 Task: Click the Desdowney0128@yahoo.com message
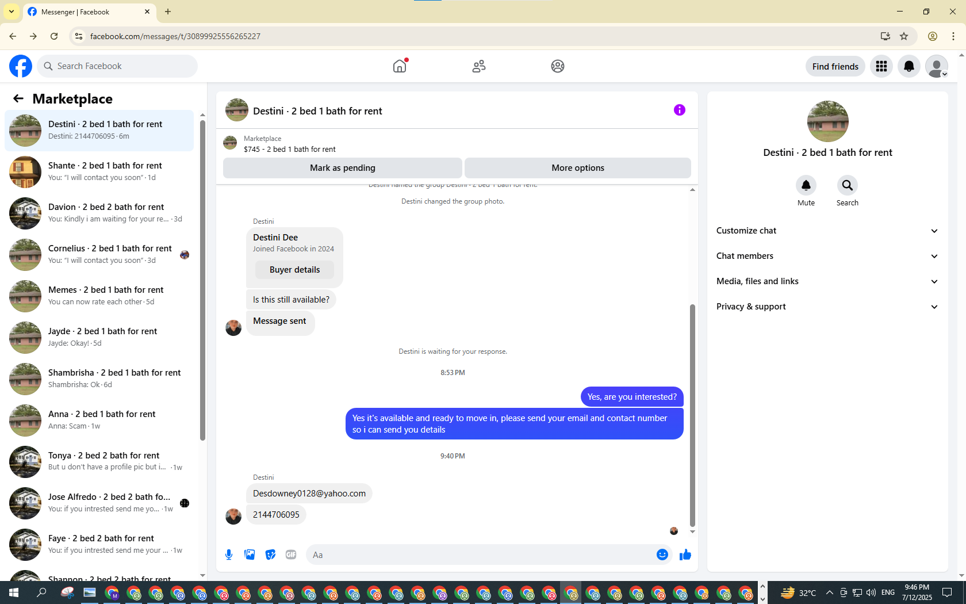click(309, 494)
